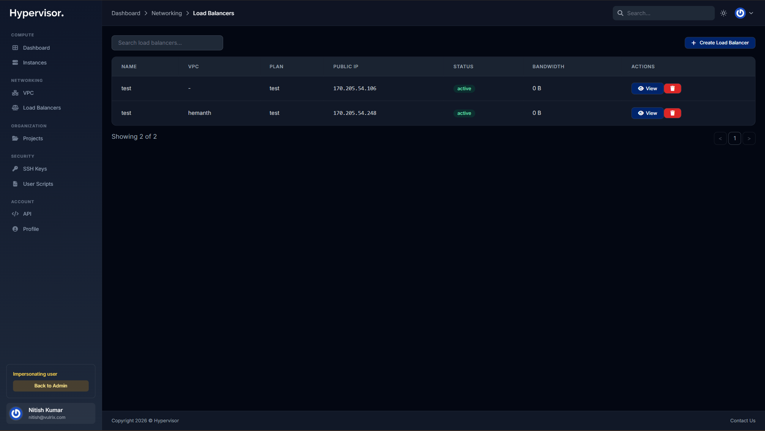Click the User Scripts document icon
Image resolution: width=765 pixels, height=431 pixels.
tap(15, 184)
